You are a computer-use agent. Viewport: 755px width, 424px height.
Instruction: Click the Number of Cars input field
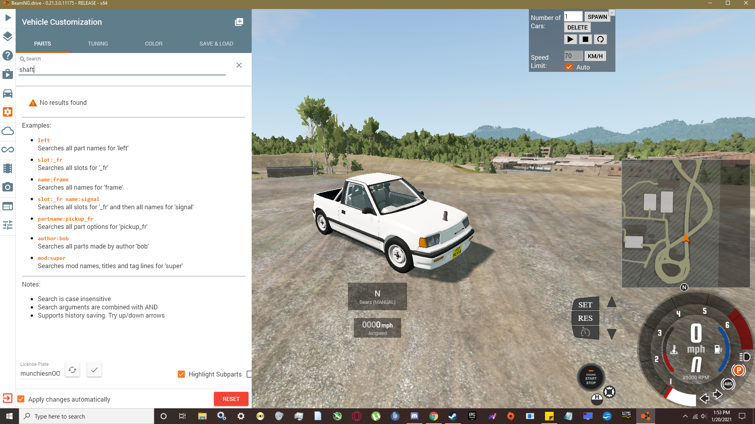(573, 16)
